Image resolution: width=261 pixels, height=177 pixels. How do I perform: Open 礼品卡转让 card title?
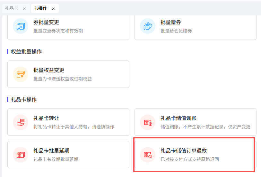[x=46, y=118]
